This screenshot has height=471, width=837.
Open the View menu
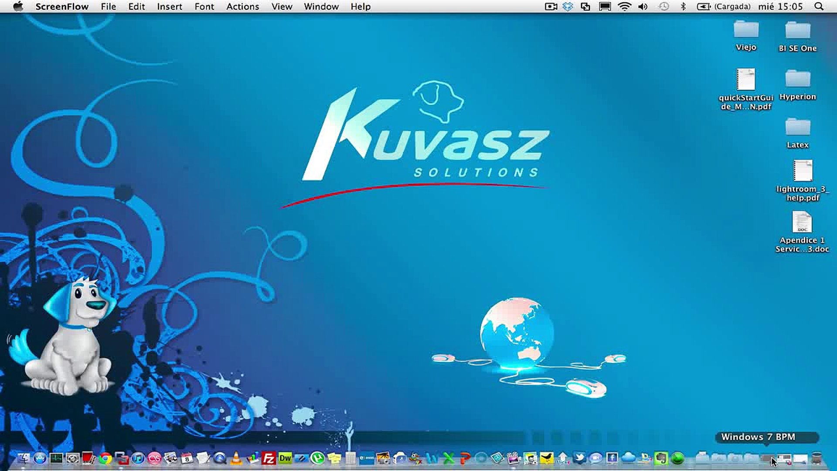(x=282, y=7)
